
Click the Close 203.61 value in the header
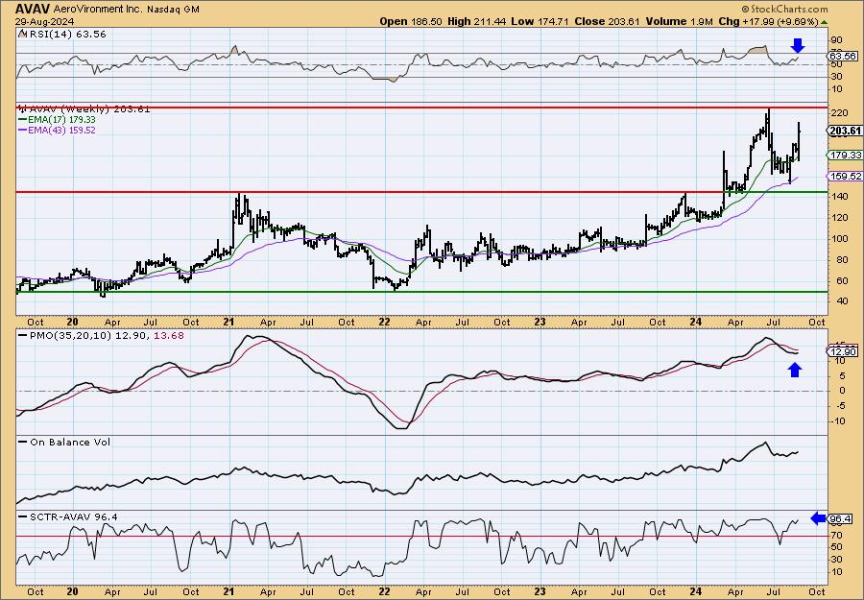tap(608, 21)
